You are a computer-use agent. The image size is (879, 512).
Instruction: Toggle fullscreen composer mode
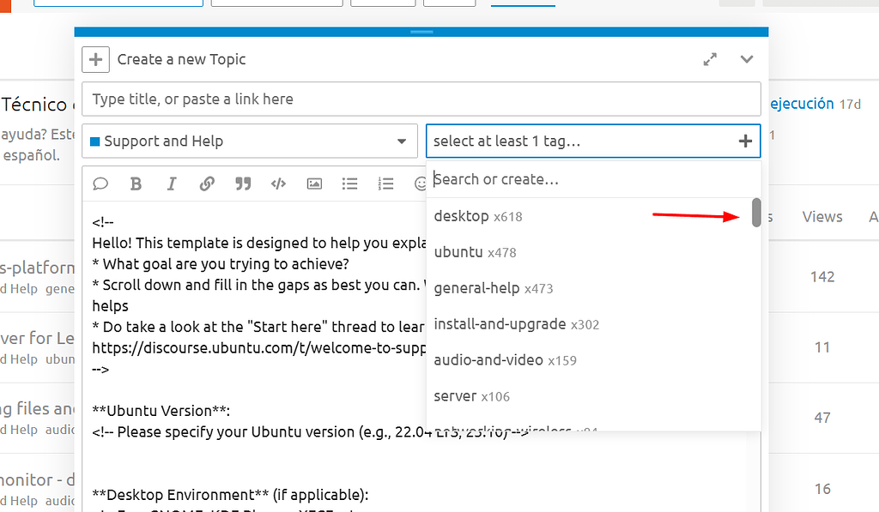tap(710, 59)
